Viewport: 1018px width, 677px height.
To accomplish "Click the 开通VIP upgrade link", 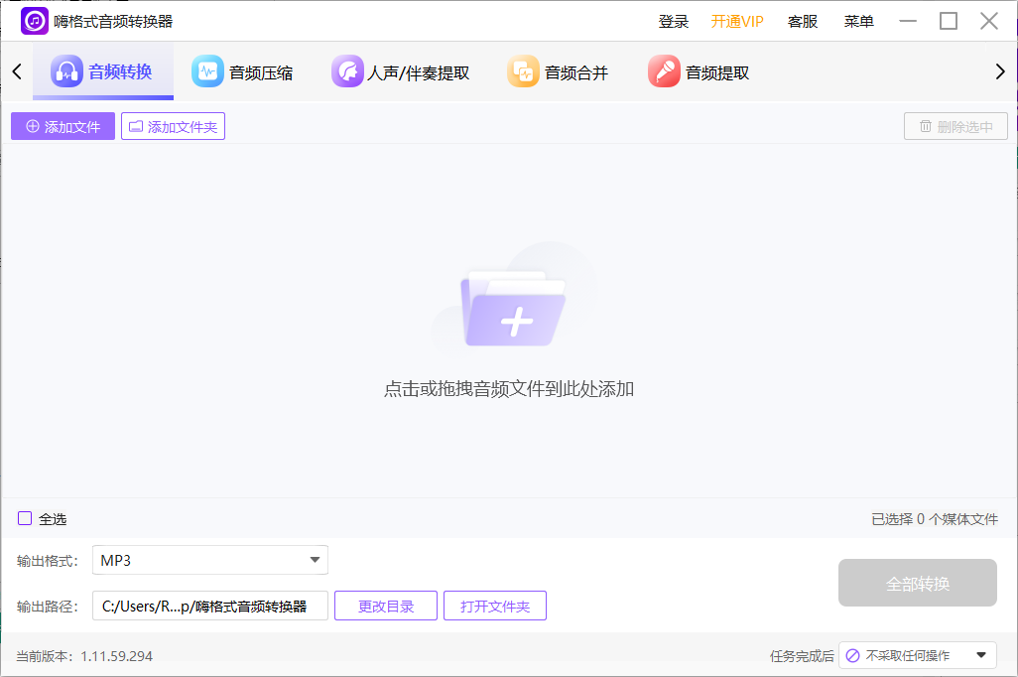I will 736,20.
